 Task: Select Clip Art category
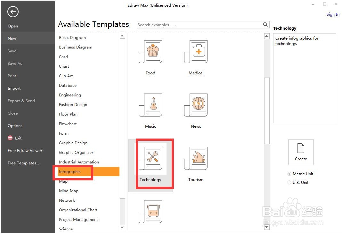pyautogui.click(x=66, y=76)
